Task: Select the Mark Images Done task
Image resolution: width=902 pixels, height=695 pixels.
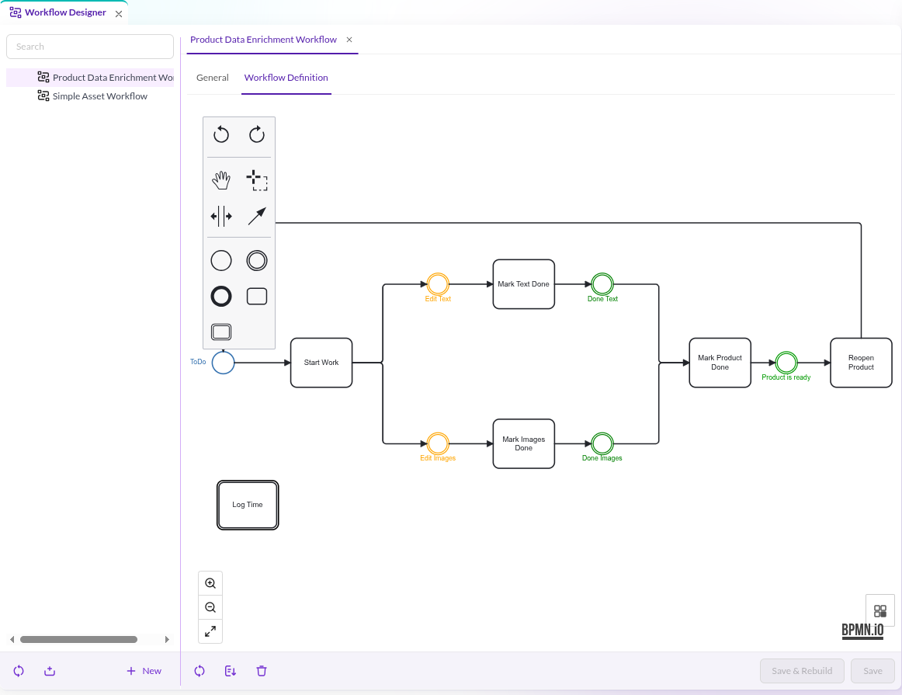Action: pyautogui.click(x=523, y=443)
